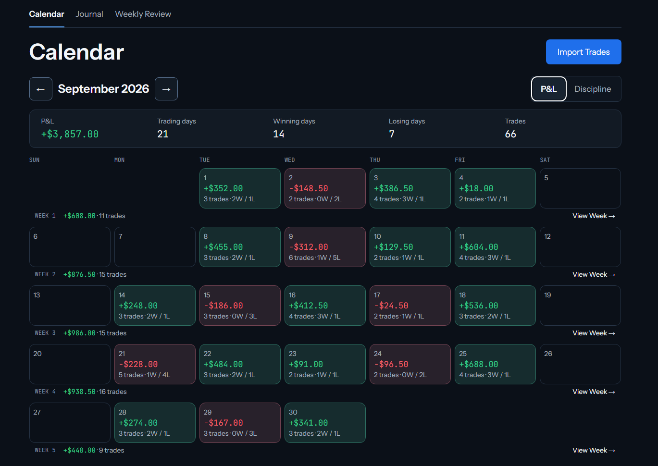Open September 17 day with -$24.50
Viewport: 658px width, 466px height.
coord(410,306)
